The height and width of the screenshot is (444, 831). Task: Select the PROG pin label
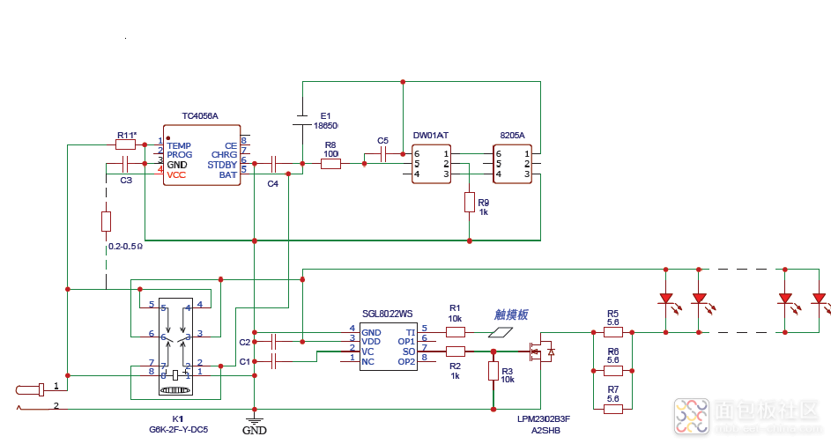pyautogui.click(x=179, y=155)
